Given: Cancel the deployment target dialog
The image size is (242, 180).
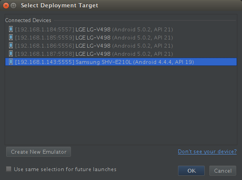Looking at the screenshot, I should [223, 171].
